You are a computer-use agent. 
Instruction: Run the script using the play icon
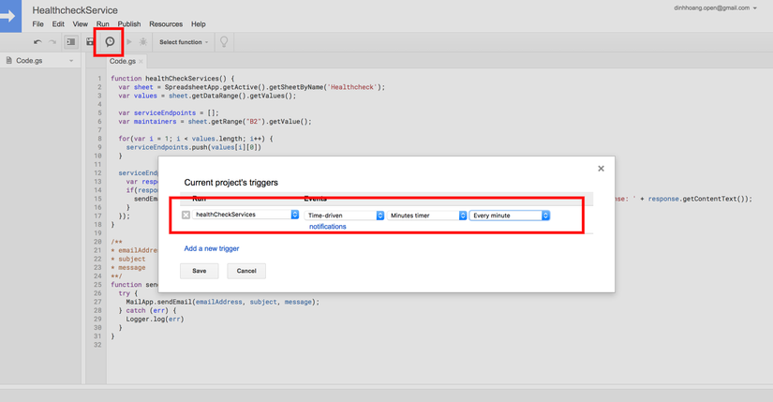pyautogui.click(x=129, y=42)
